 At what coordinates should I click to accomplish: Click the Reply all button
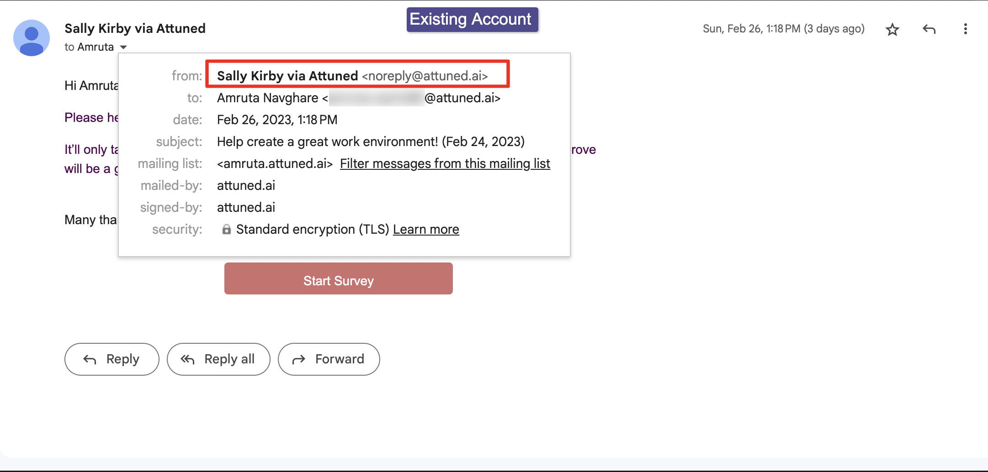218,359
